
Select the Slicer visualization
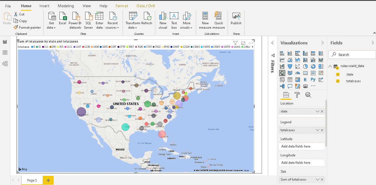(282, 79)
